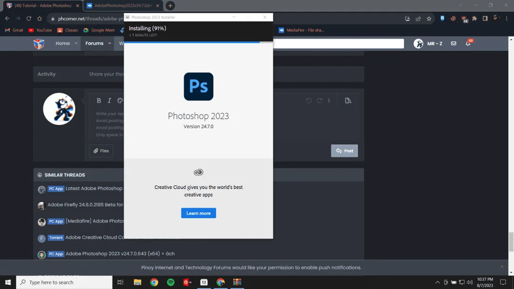Image resolution: width=514 pixels, height=289 pixels.
Task: Bookmark this page with star icon
Action: click(x=429, y=19)
